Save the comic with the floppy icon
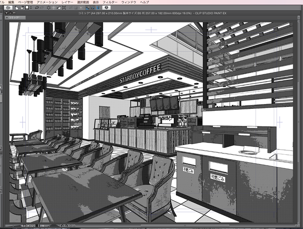 tap(27, 8)
